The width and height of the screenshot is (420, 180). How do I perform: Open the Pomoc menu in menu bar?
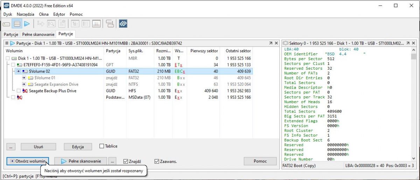(76, 14)
